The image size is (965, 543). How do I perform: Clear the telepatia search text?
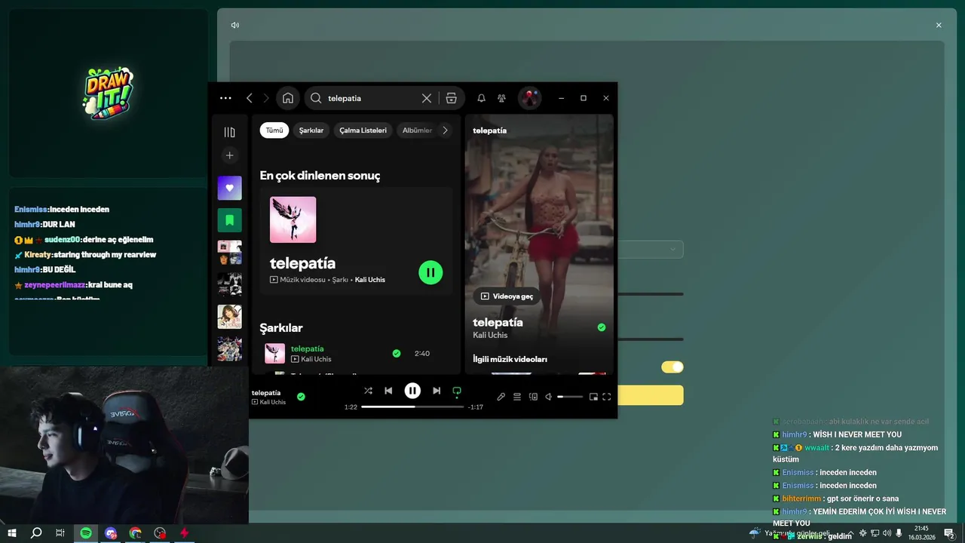[x=427, y=98]
